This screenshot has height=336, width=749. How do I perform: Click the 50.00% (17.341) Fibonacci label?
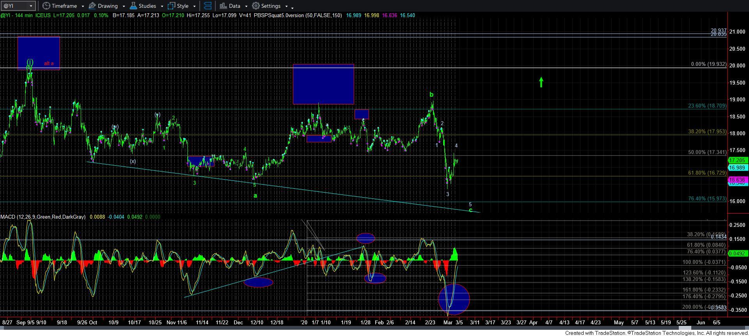pyautogui.click(x=707, y=152)
